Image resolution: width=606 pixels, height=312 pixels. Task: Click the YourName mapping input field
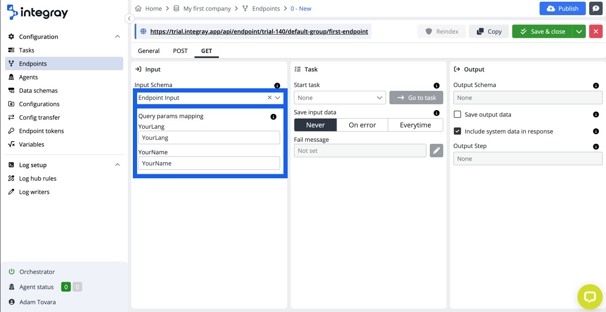coord(209,163)
